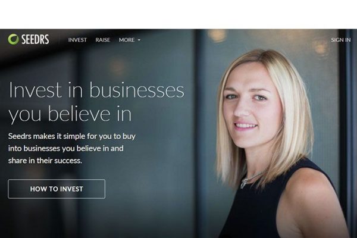Viewport: 357px width, 238px height.
Task: Click the headline line 'you believe in'
Action: tap(70, 114)
